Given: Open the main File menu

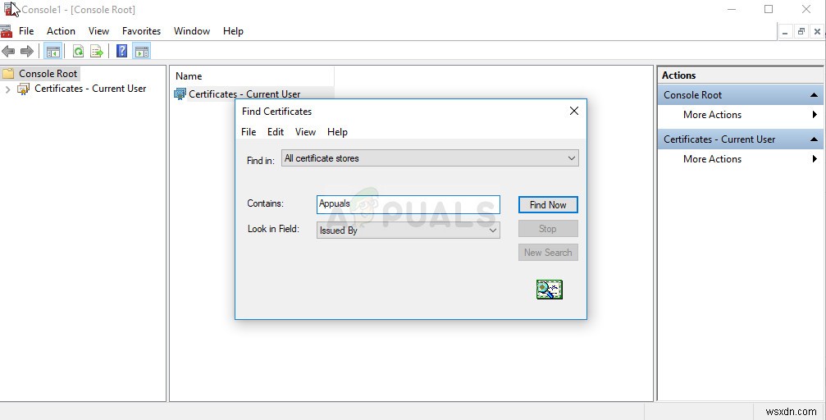Looking at the screenshot, I should pos(26,31).
